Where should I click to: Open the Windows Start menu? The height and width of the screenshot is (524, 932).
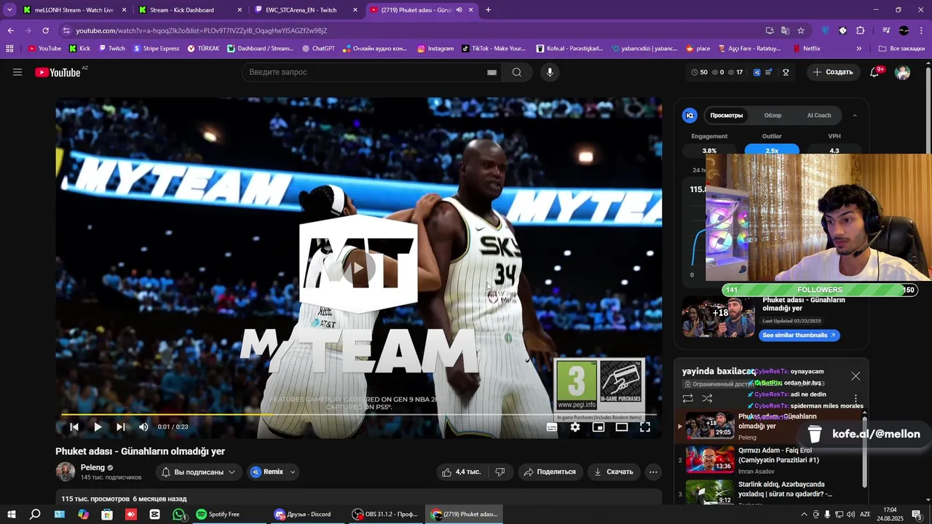click(11, 515)
